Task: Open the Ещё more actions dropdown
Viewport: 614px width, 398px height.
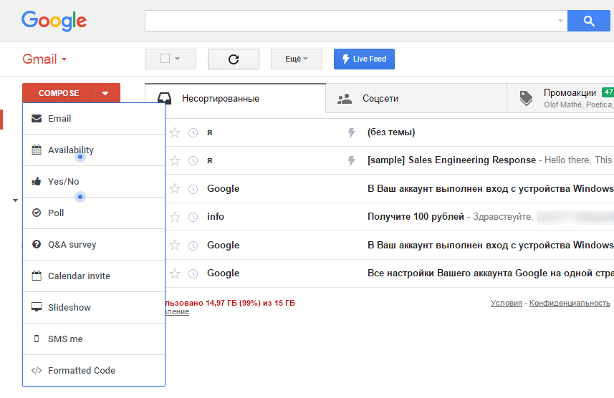Action: pos(297,59)
